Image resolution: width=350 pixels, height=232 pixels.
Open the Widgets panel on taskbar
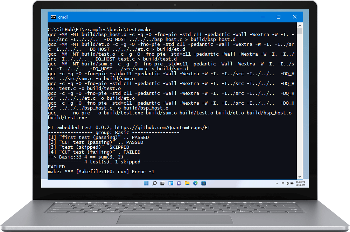click(171, 183)
